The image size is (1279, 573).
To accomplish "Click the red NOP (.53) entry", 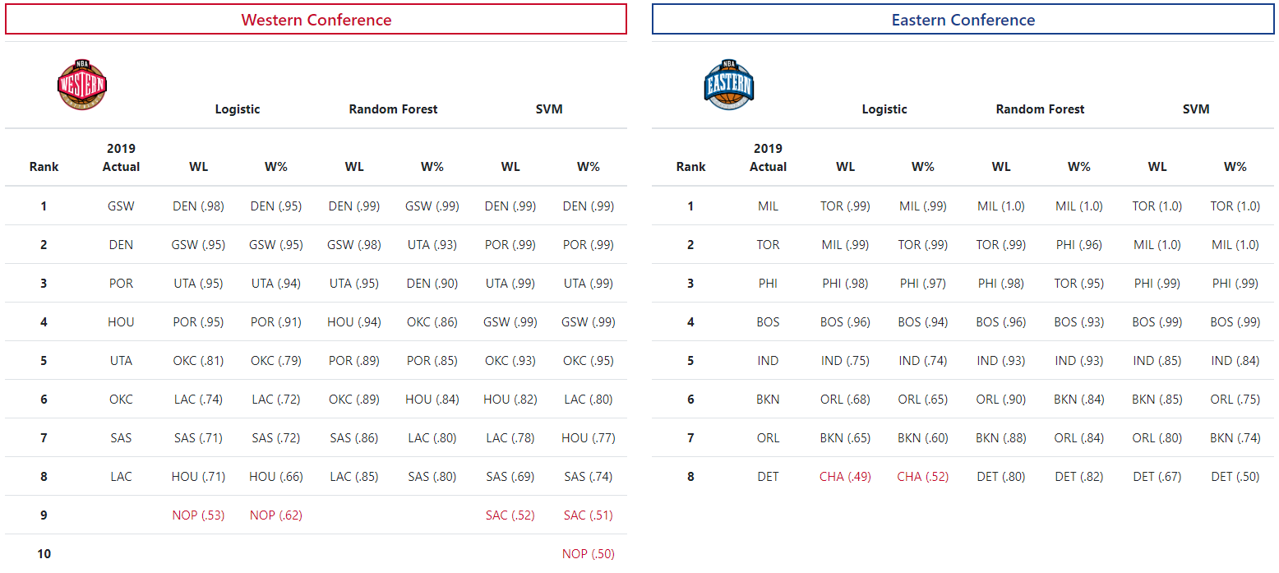I will [198, 515].
